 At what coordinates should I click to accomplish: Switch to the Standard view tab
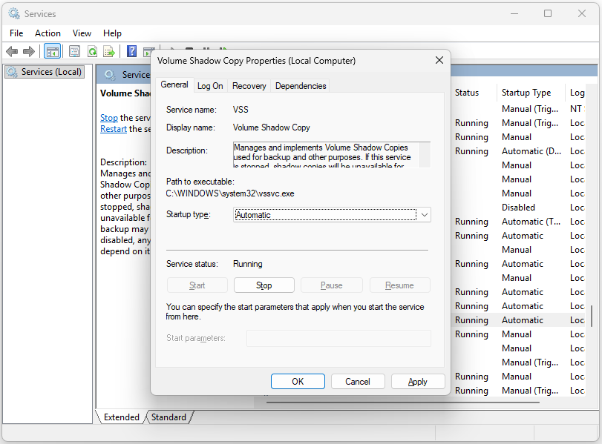[x=169, y=417]
